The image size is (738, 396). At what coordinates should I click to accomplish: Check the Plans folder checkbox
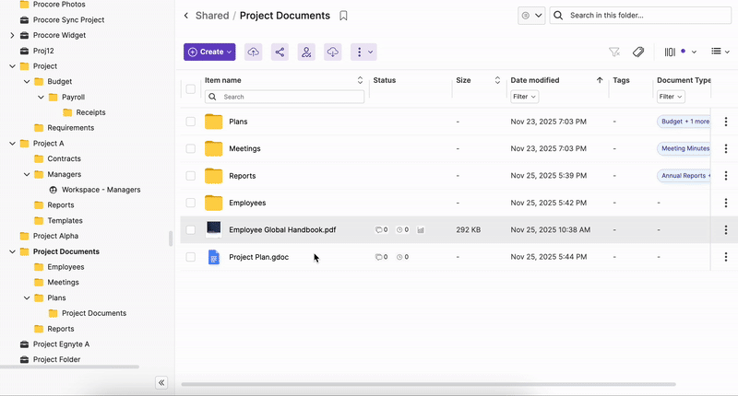191,122
